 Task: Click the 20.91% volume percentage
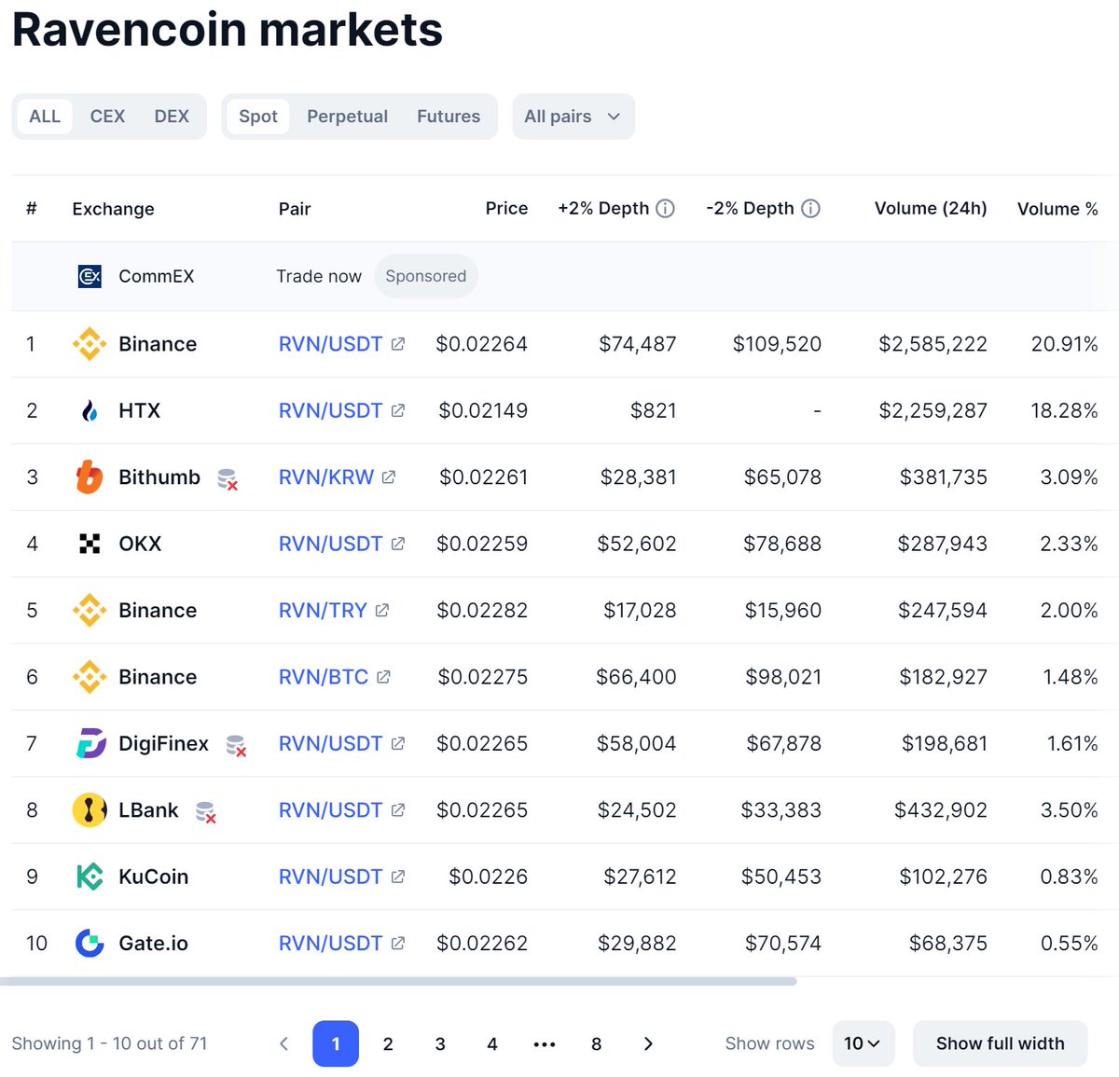tap(1064, 344)
